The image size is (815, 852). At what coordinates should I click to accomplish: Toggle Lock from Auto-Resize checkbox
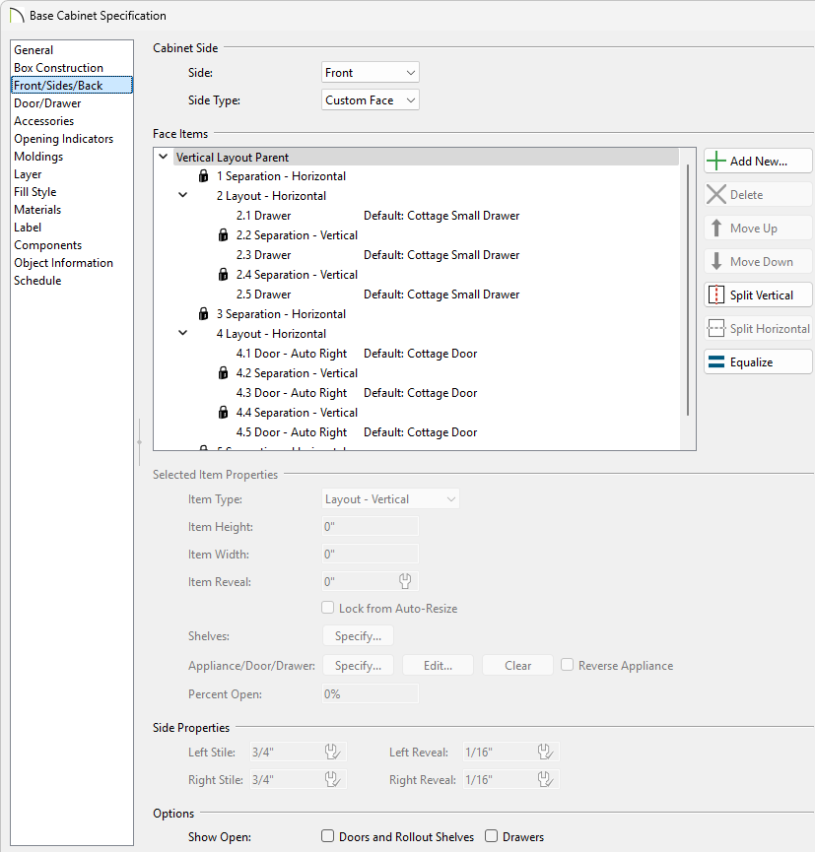click(x=328, y=608)
